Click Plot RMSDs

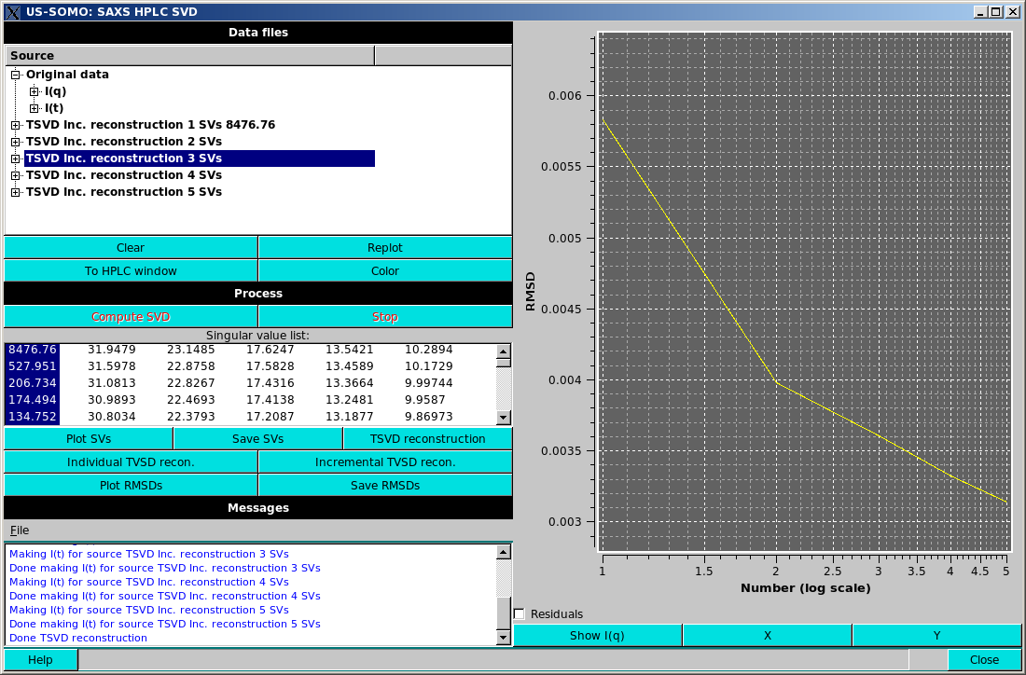click(131, 485)
